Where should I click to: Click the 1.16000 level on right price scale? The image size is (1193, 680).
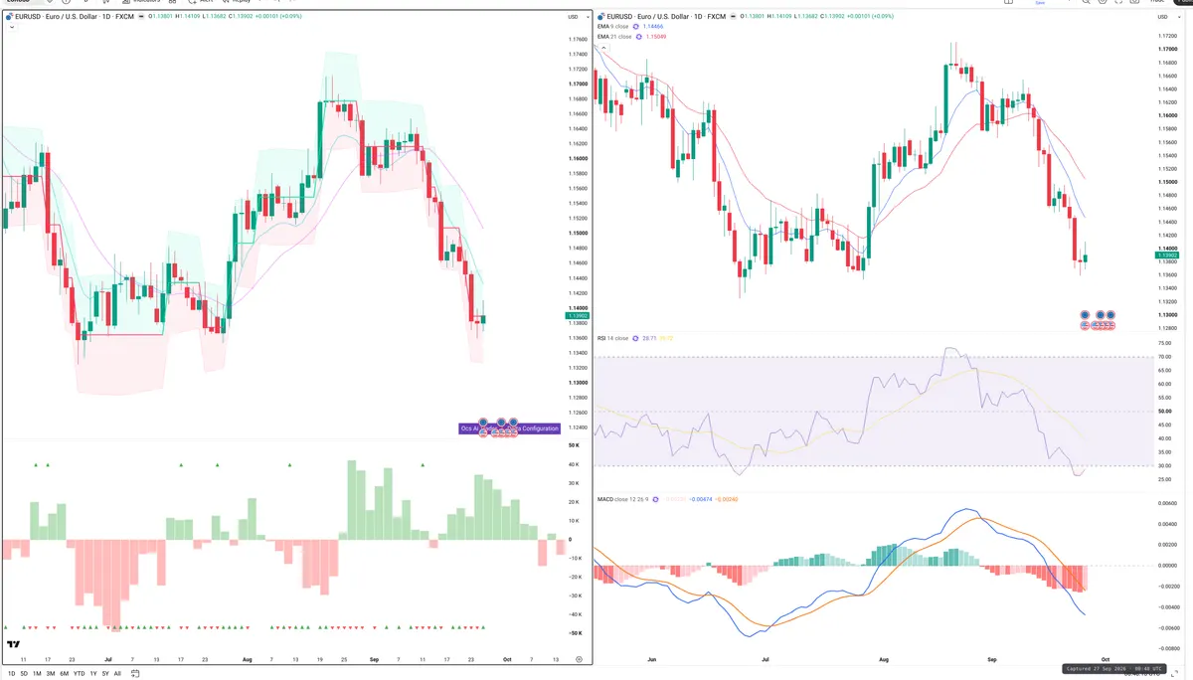1168,115
